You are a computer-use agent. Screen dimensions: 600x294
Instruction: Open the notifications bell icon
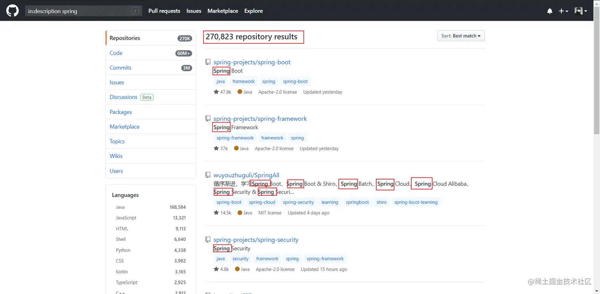(550, 11)
